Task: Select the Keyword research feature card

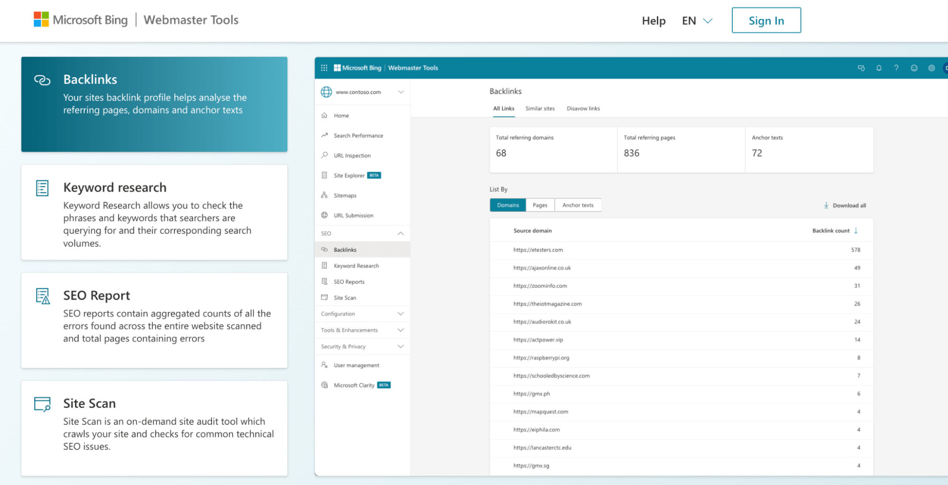Action: [154, 212]
